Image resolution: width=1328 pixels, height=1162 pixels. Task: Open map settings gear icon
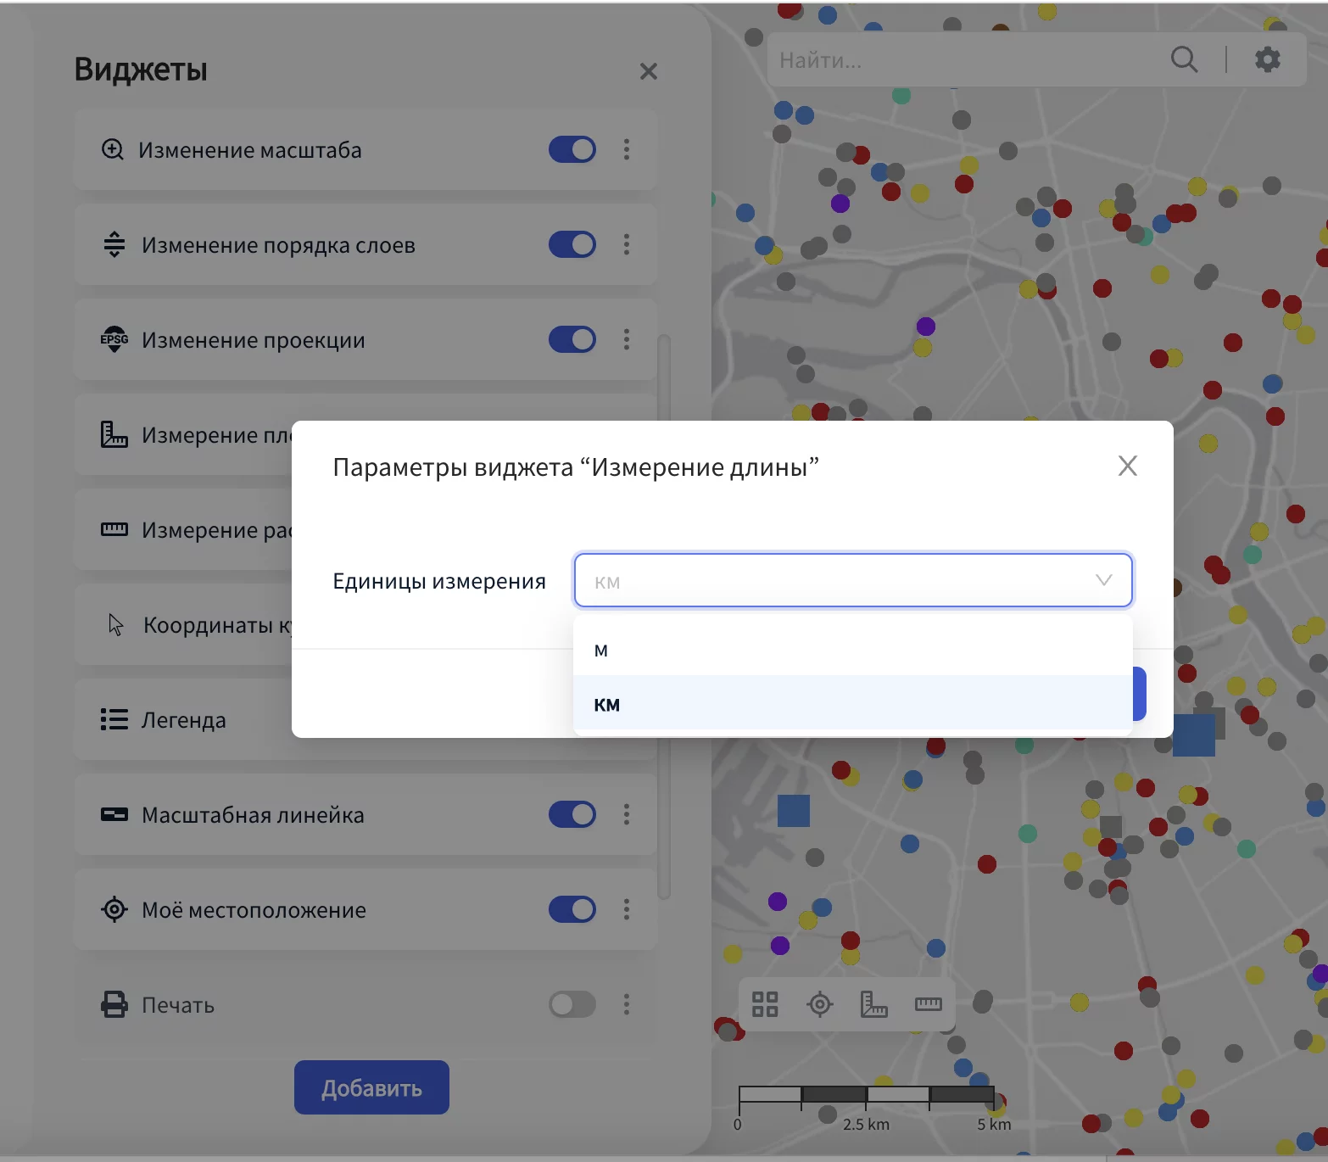[x=1267, y=59]
